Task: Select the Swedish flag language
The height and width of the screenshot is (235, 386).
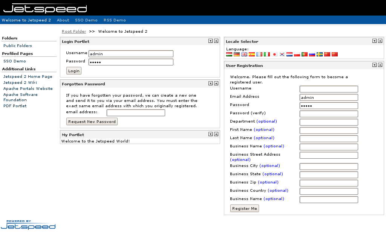Action: 320,54
